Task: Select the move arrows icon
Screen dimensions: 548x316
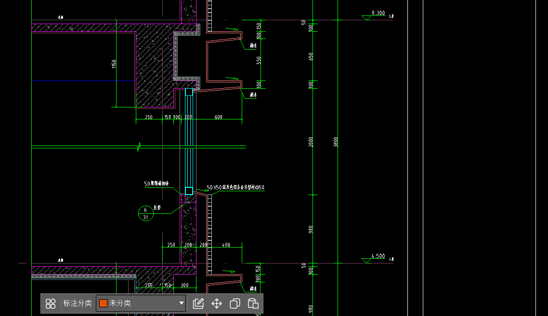Action: coord(217,303)
